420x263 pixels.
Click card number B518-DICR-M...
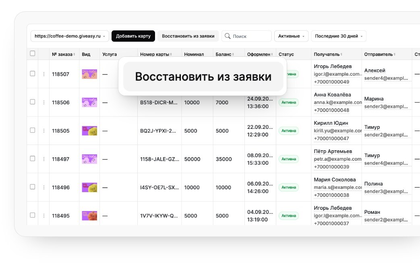(x=159, y=102)
